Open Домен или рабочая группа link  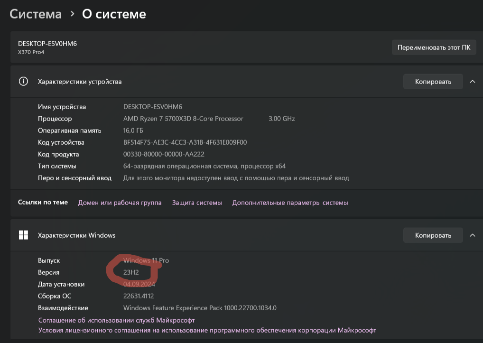(x=120, y=203)
